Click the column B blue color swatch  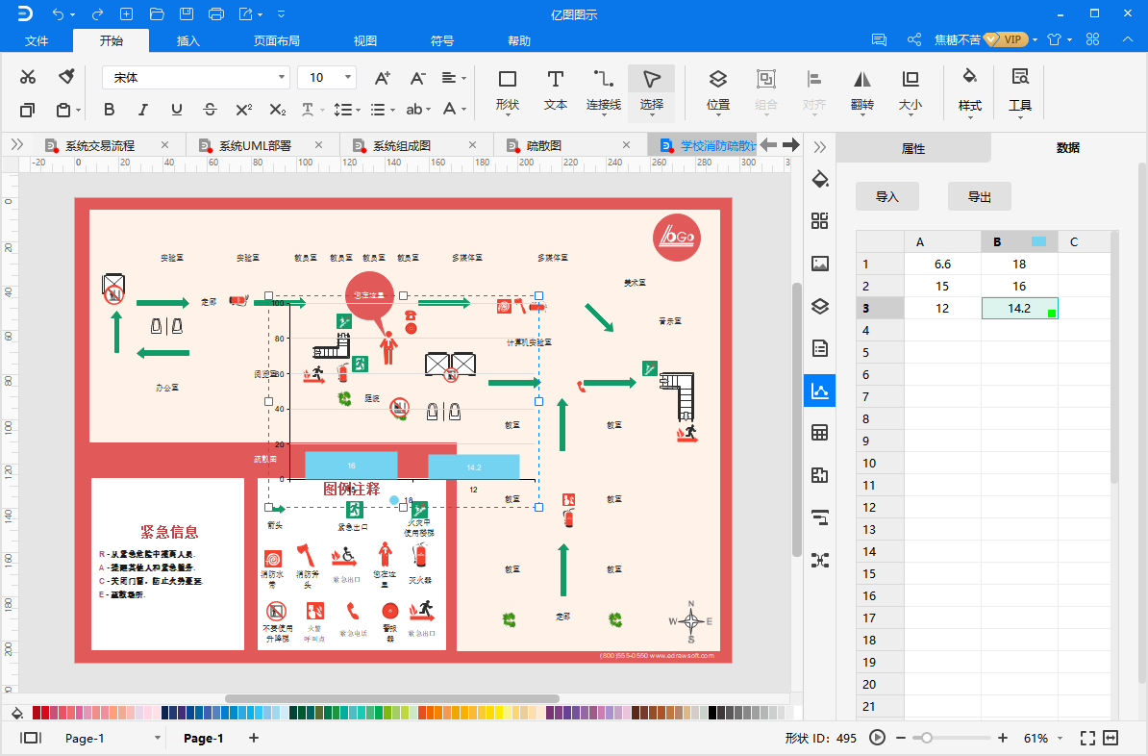(1038, 241)
